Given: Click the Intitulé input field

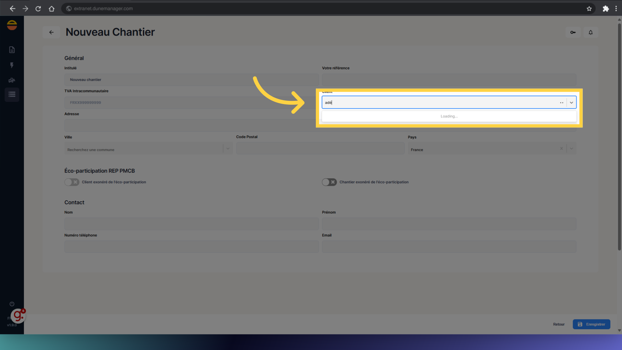Looking at the screenshot, I should (191, 80).
